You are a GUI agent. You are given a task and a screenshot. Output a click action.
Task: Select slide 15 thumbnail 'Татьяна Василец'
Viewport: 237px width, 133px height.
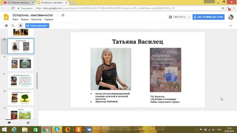tap(21, 46)
